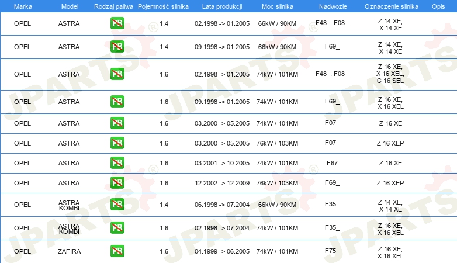Click F48_, F08_ body code in 1.6 row
This screenshot has width=457, height=263.
click(x=332, y=74)
